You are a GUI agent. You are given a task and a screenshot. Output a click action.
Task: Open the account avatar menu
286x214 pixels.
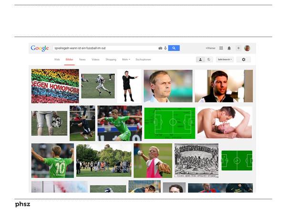pyautogui.click(x=247, y=48)
